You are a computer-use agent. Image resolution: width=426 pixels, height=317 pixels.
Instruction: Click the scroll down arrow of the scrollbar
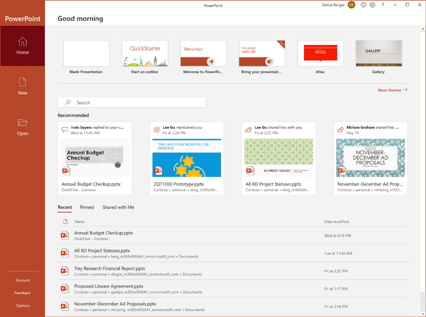(x=423, y=314)
